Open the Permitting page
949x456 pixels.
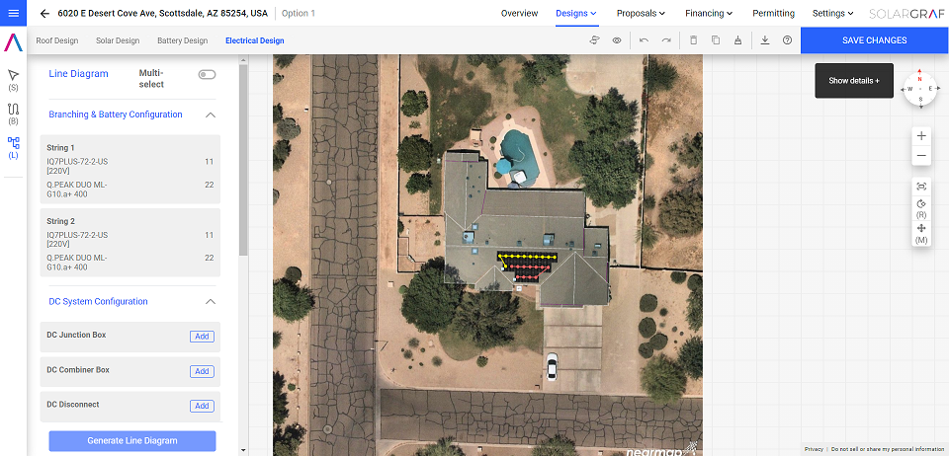[773, 13]
